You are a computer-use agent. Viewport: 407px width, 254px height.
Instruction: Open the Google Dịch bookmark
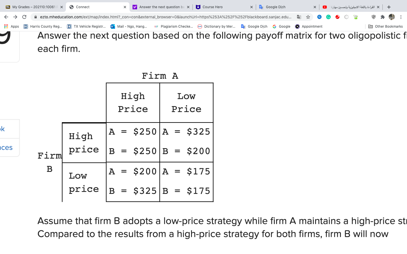[x=254, y=26]
